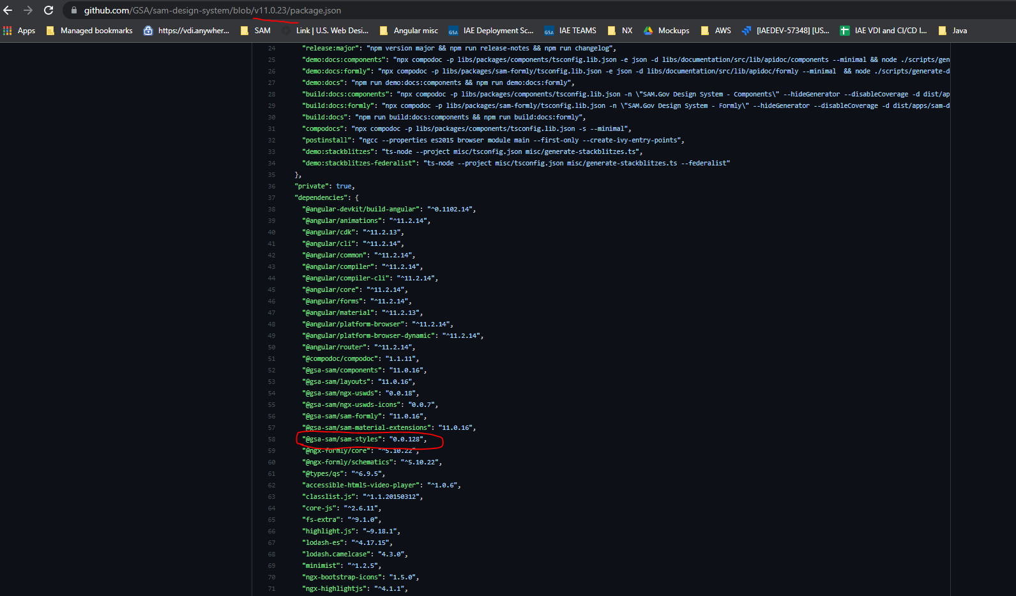Open the Managed bookmarks folder
The width and height of the screenshot is (1016, 596).
89,31
